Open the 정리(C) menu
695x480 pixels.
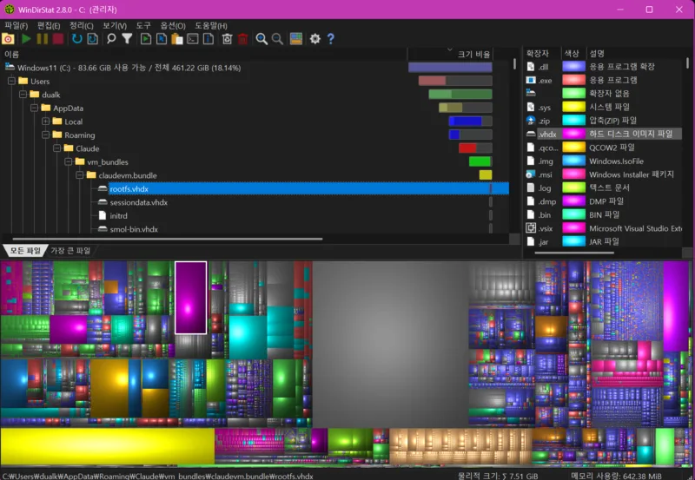tap(82, 26)
